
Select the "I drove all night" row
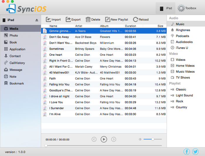tap(104, 96)
